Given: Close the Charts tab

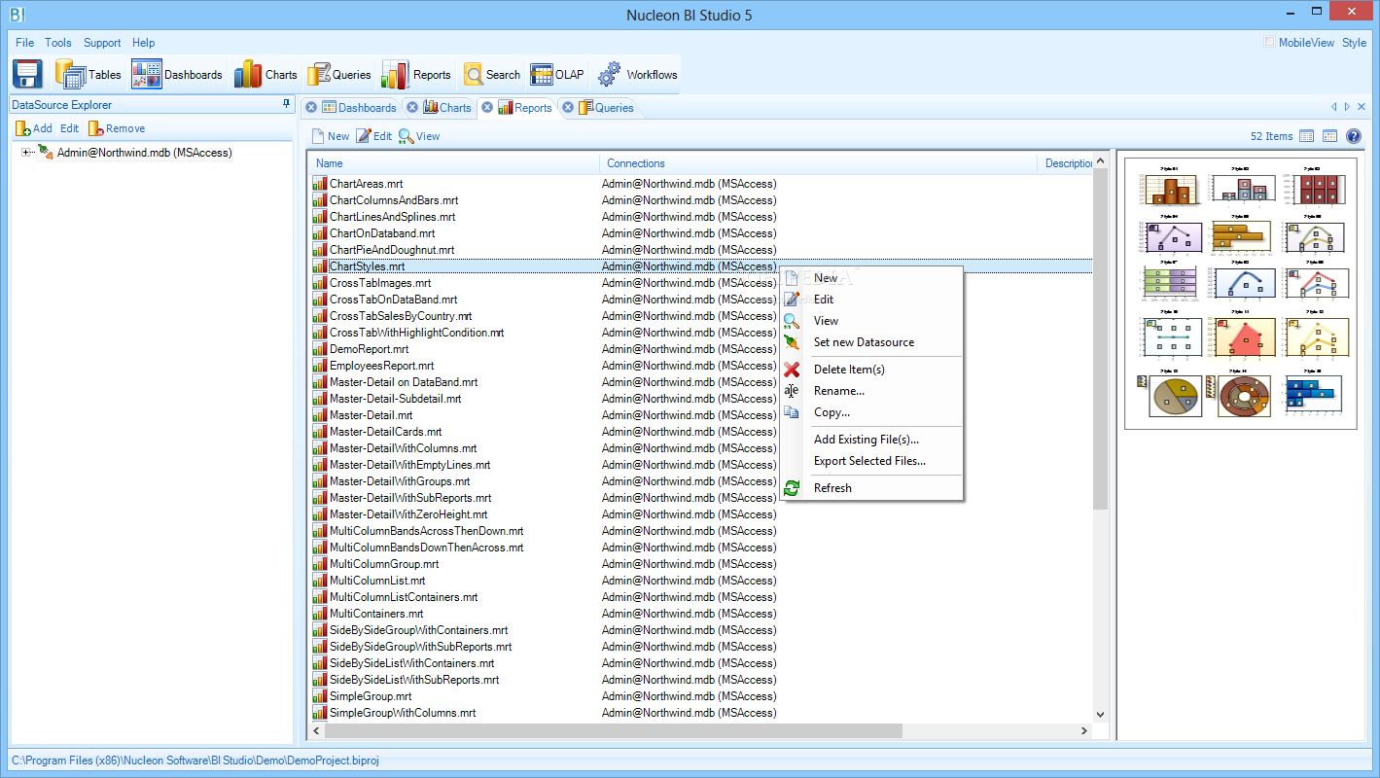Looking at the screenshot, I should point(412,108).
